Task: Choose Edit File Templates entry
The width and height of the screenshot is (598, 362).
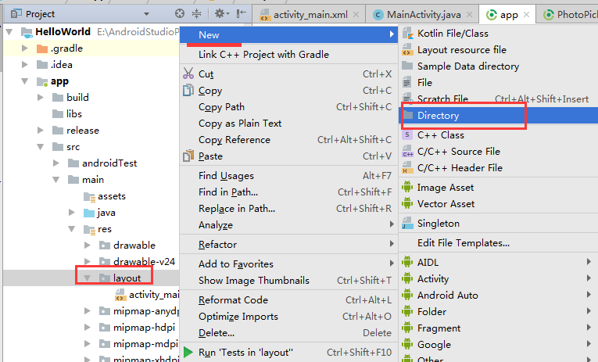Action: [499, 242]
